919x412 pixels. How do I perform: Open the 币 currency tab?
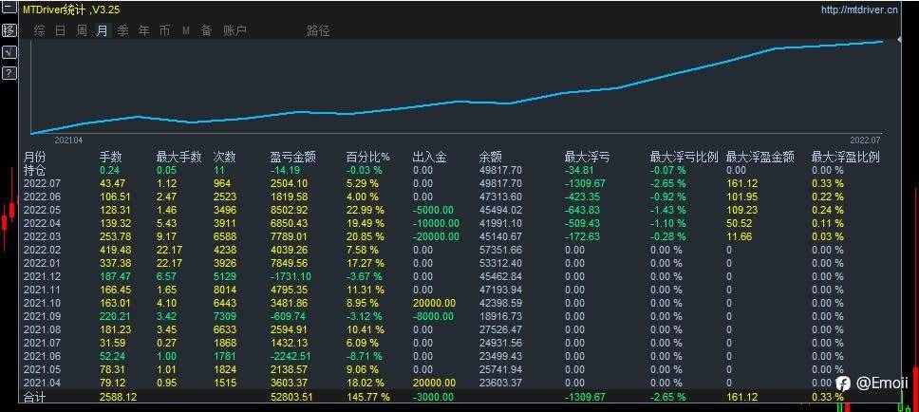tap(164, 31)
